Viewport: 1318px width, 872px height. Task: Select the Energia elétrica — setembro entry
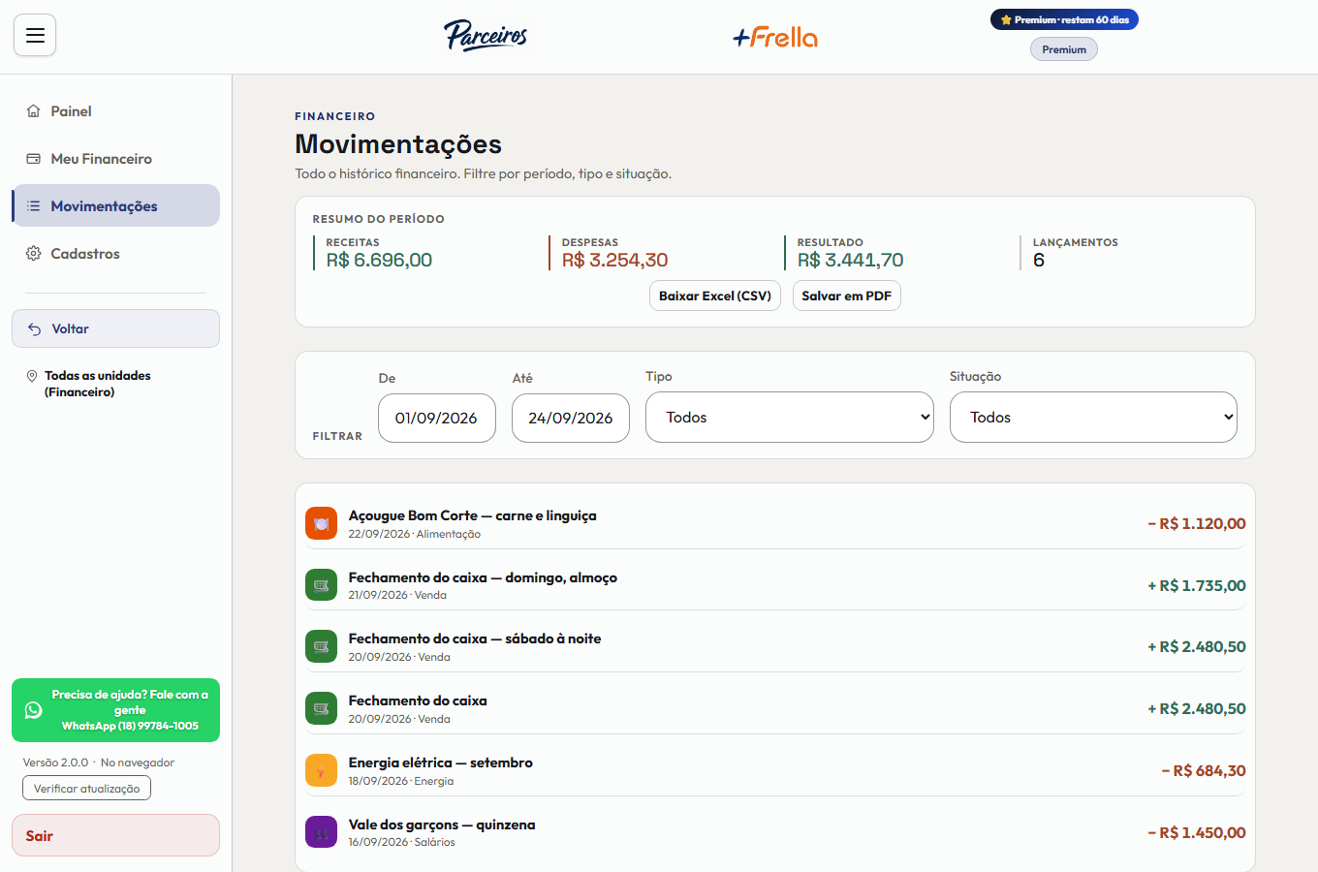775,770
